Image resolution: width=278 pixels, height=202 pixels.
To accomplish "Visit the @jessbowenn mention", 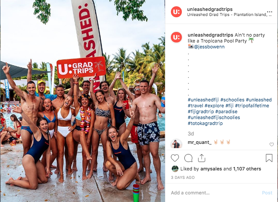I will (x=209, y=47).
